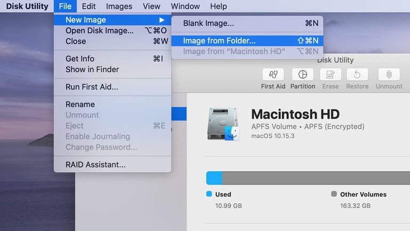Click the macOS 10.15.3 version text

(x=273, y=136)
